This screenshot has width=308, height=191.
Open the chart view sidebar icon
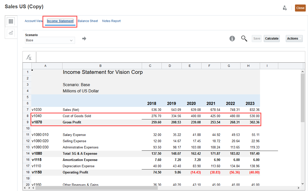[x=11, y=33]
